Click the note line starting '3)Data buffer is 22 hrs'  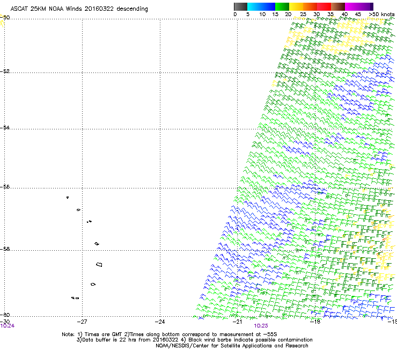[194, 340]
